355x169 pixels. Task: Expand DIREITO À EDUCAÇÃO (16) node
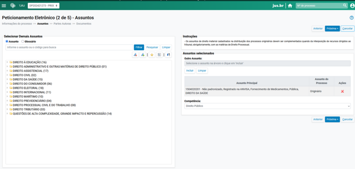pyautogui.click(x=8, y=62)
